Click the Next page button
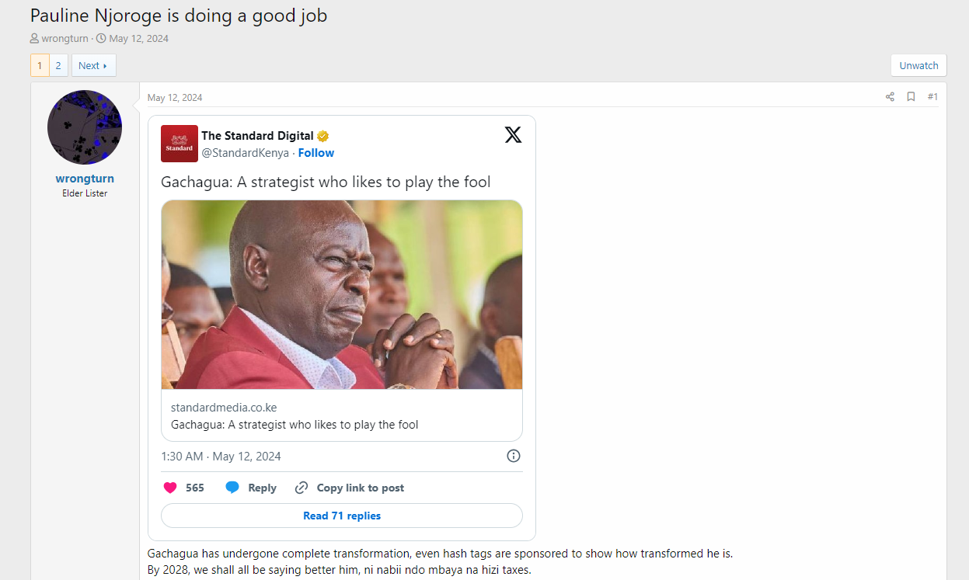Image resolution: width=969 pixels, height=580 pixels. pos(93,65)
